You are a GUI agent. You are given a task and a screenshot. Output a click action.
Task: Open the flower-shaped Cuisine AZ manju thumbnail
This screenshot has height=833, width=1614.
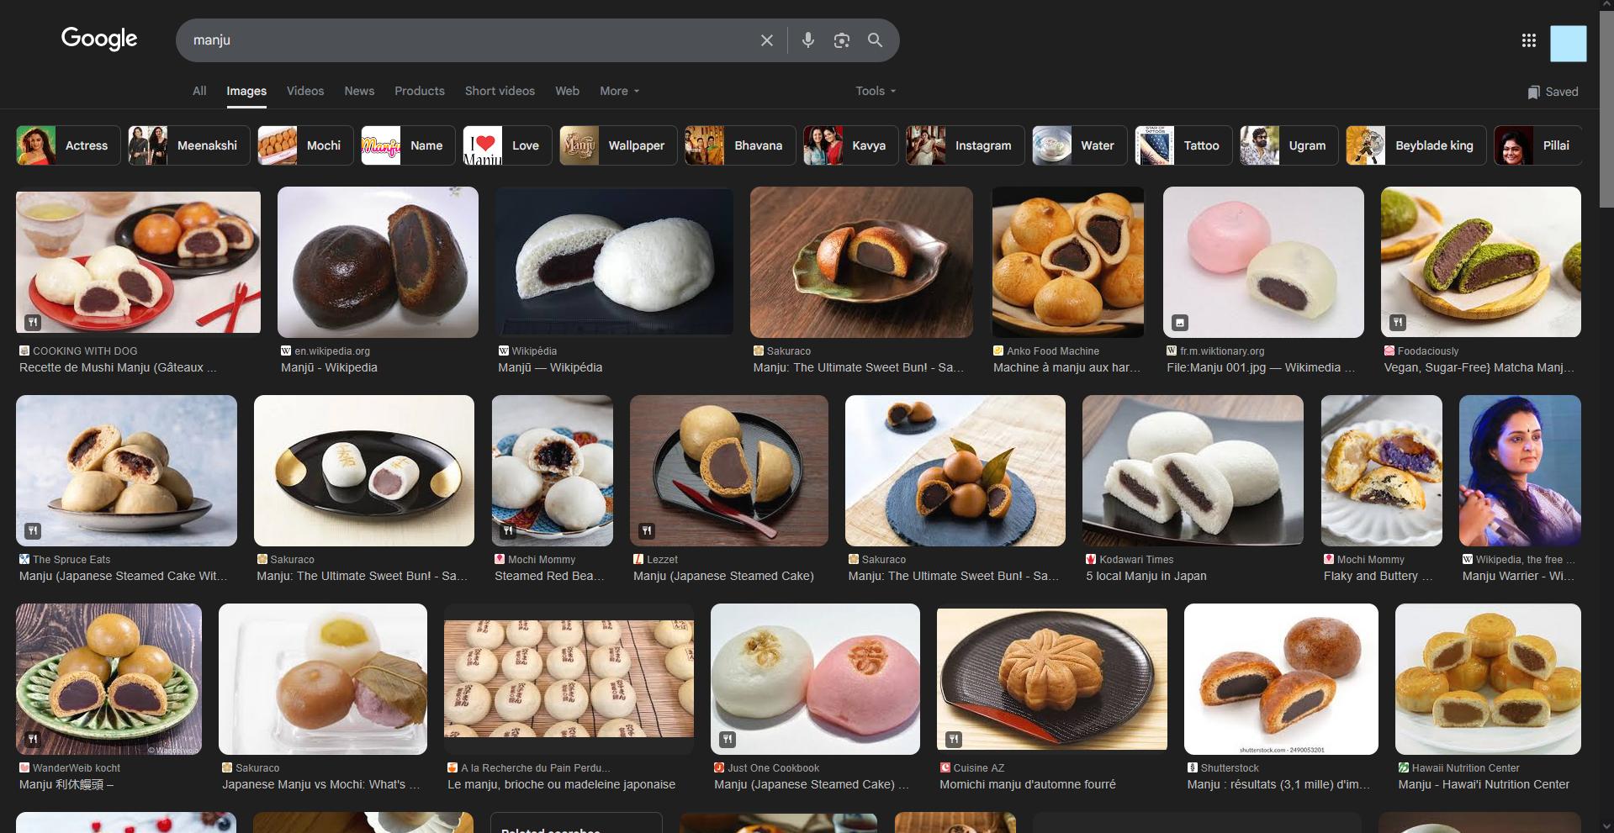click(1052, 679)
